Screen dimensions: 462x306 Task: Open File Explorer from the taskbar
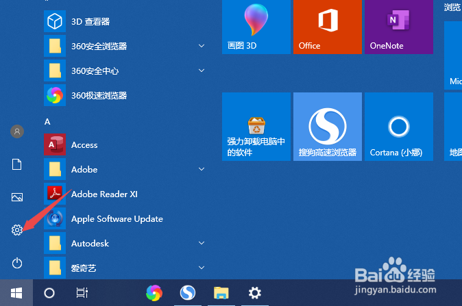click(x=221, y=293)
